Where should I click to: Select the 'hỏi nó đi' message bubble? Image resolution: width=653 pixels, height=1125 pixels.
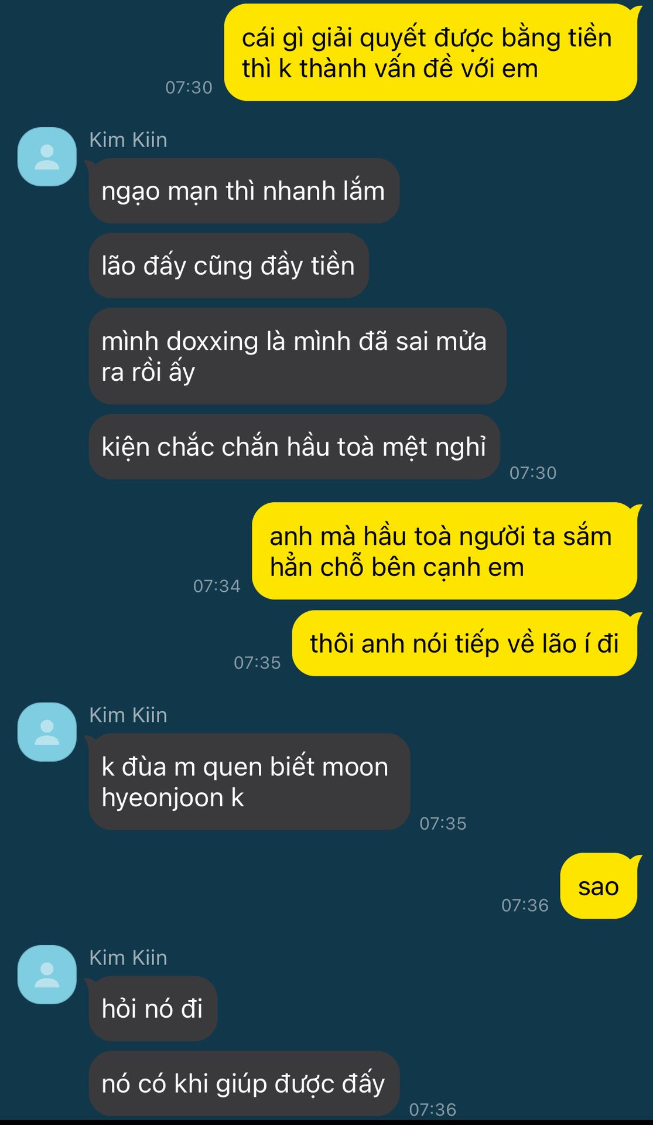153,1009
